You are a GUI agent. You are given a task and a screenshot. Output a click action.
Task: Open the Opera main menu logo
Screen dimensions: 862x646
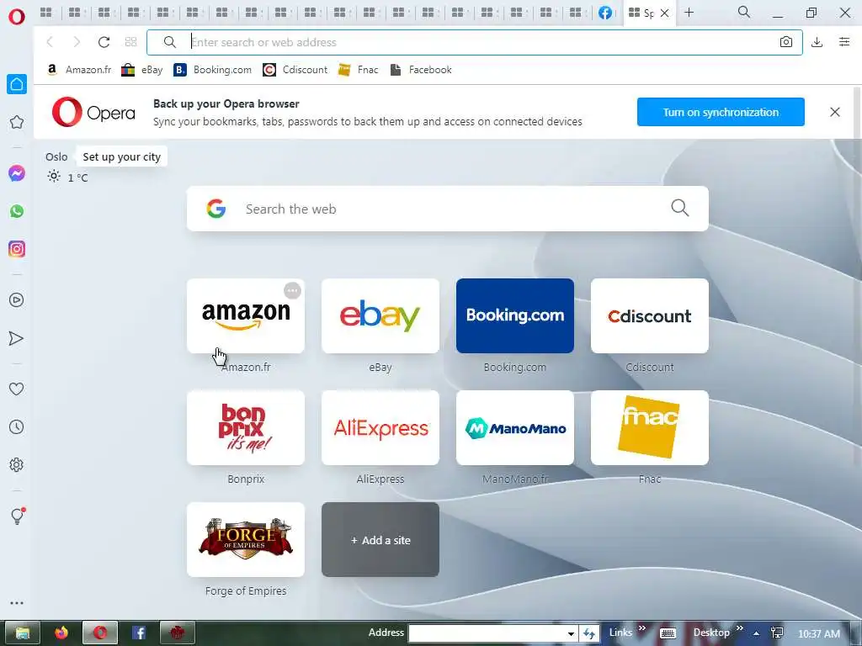point(17,17)
